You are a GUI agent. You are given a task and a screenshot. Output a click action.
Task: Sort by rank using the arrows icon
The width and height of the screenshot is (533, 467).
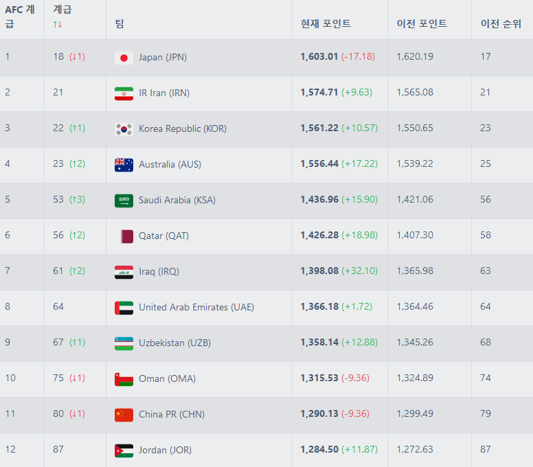click(x=58, y=25)
